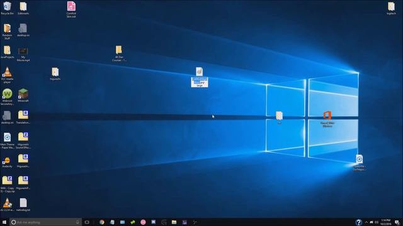This screenshot has height=226, width=403.
Task: Select the Audacity shortcut icon
Action: tap(7, 163)
